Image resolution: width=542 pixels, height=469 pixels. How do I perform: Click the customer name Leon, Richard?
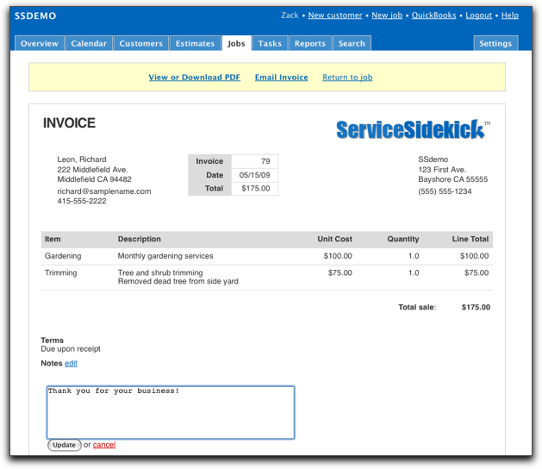pyautogui.click(x=82, y=159)
